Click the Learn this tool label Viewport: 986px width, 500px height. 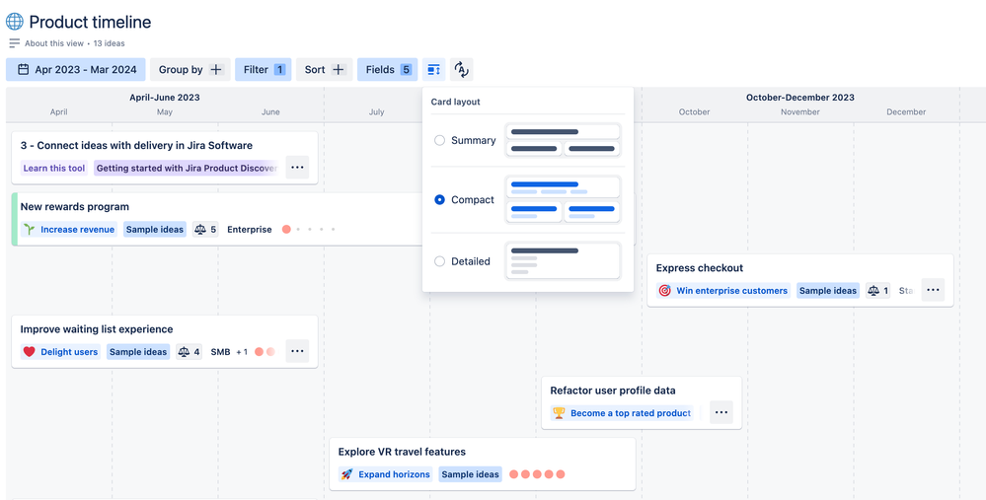click(54, 168)
